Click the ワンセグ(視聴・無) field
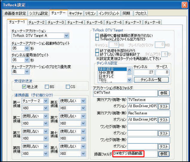The image size is (190, 162). point(149,140)
